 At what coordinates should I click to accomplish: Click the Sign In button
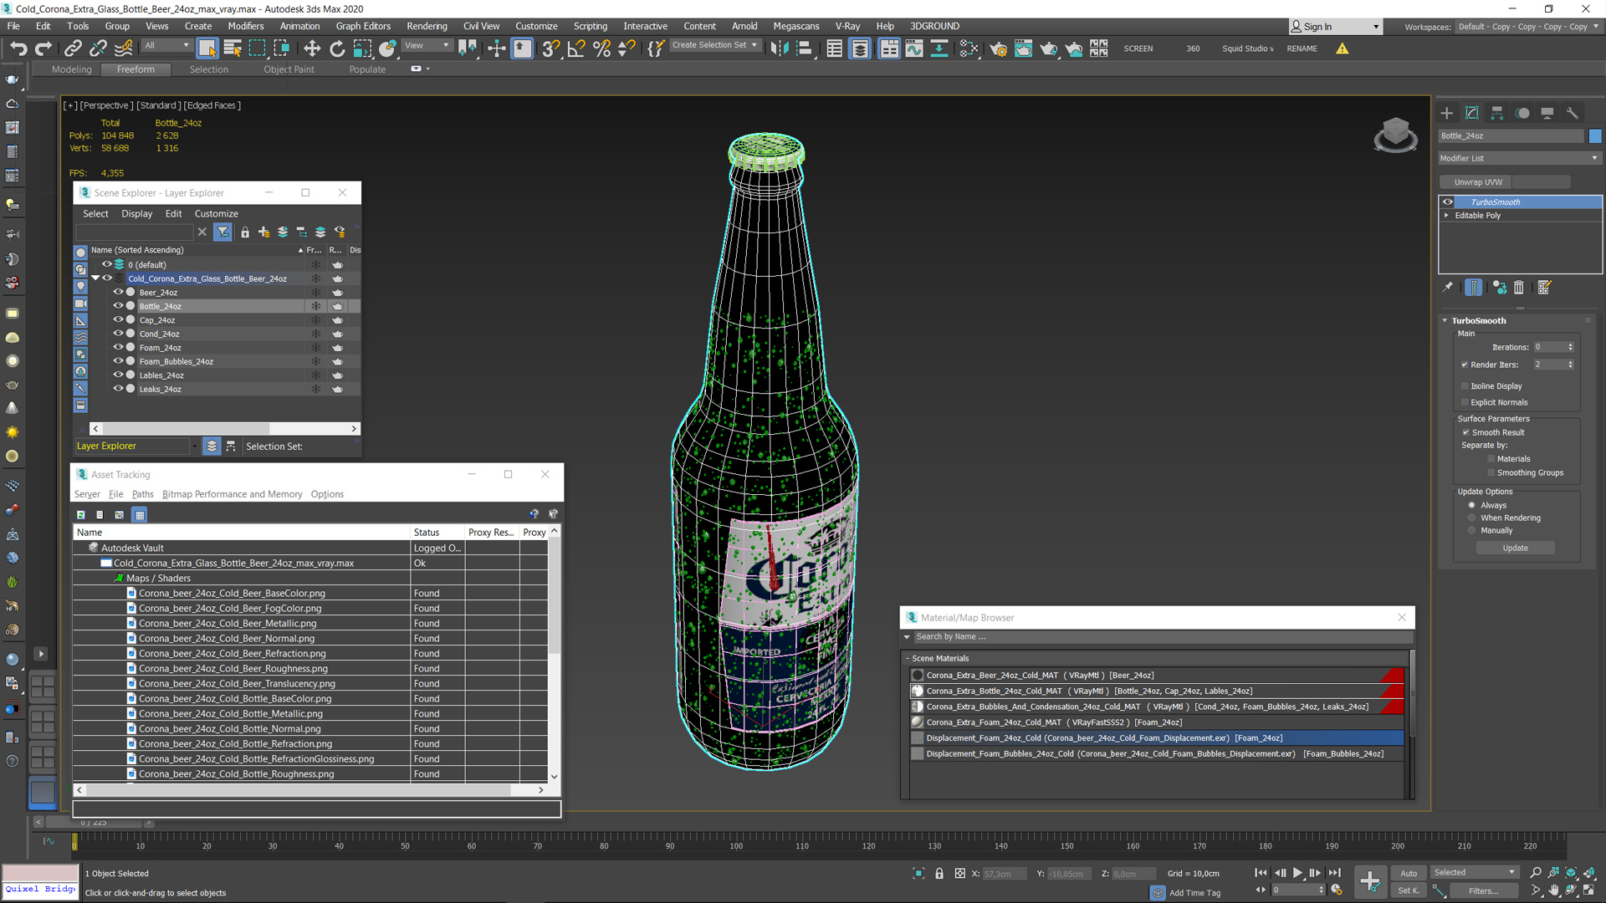tap(1334, 27)
